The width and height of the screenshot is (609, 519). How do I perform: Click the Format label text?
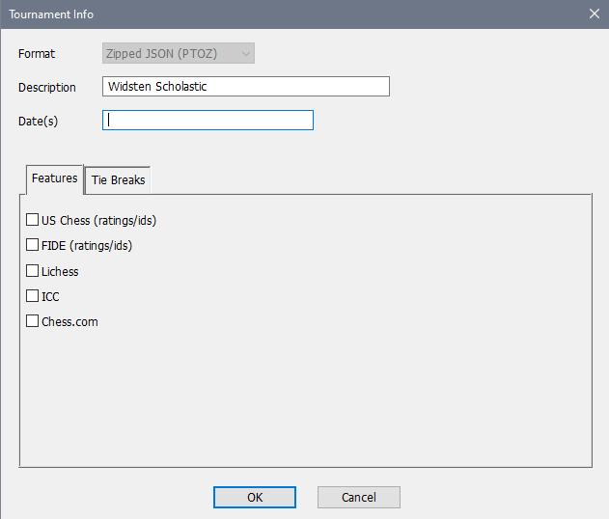(x=37, y=54)
